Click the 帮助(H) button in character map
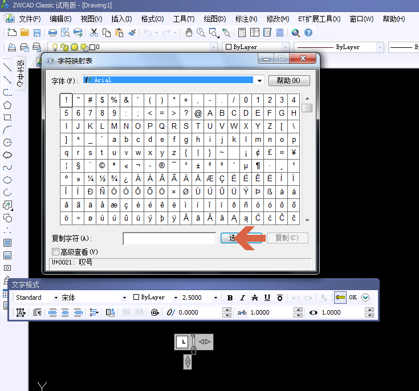This screenshot has width=419, height=391. (289, 81)
